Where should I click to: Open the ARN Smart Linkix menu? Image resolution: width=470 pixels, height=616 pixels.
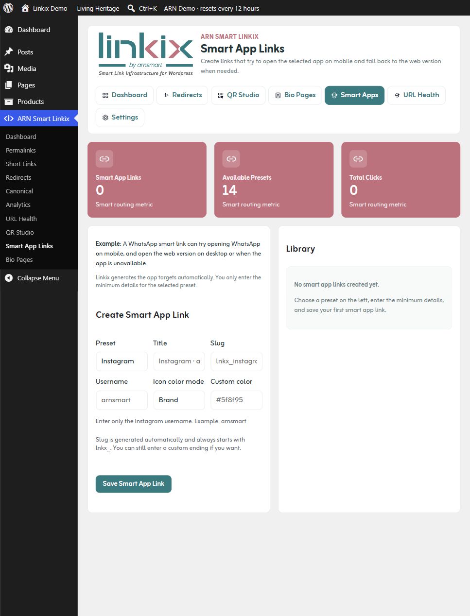pos(39,119)
